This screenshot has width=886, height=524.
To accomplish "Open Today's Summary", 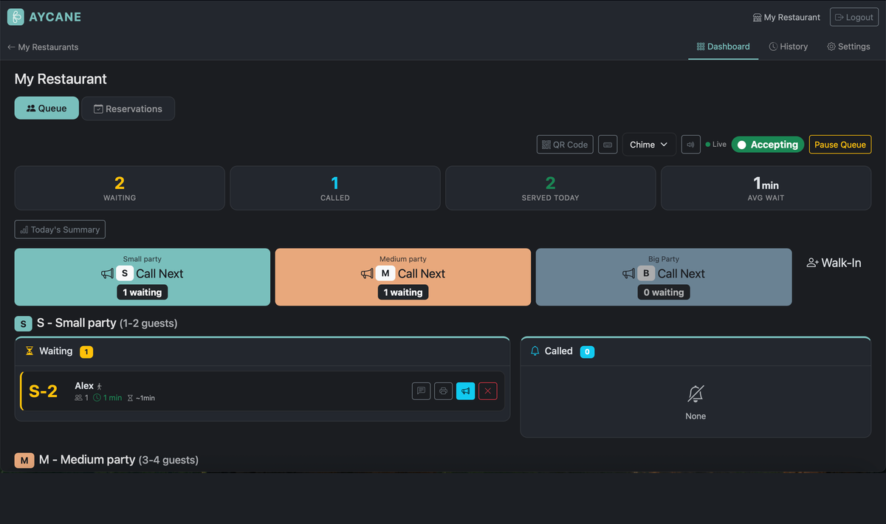I will (x=59, y=229).
